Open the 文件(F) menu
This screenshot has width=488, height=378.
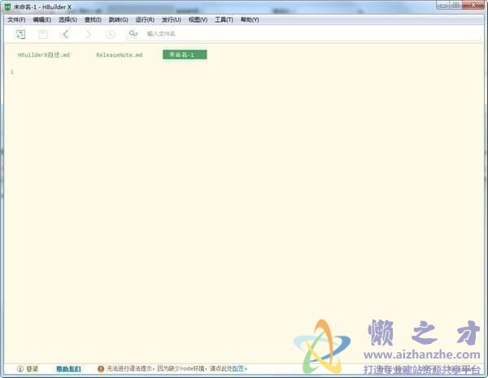16,20
